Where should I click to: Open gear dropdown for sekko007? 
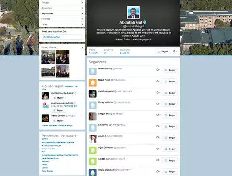click(158, 126)
